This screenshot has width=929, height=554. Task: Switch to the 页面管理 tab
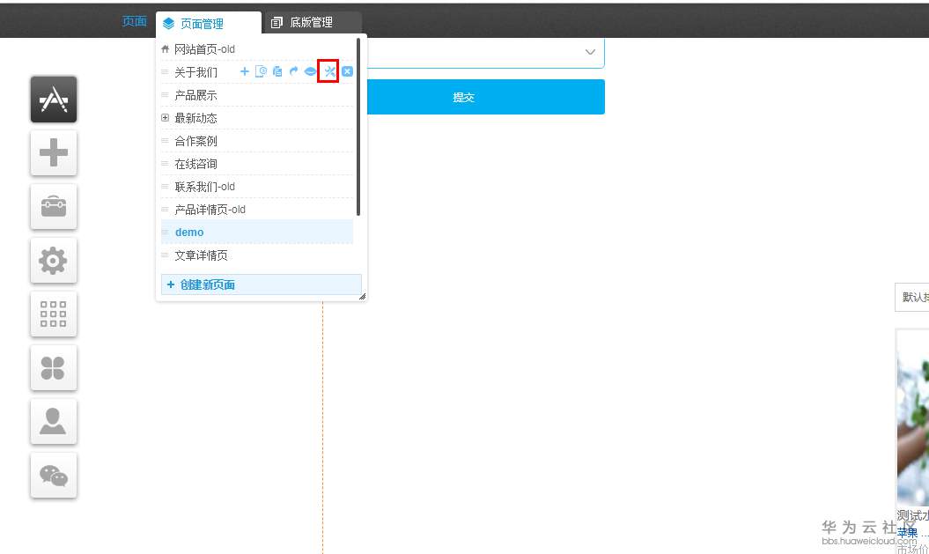click(209, 24)
